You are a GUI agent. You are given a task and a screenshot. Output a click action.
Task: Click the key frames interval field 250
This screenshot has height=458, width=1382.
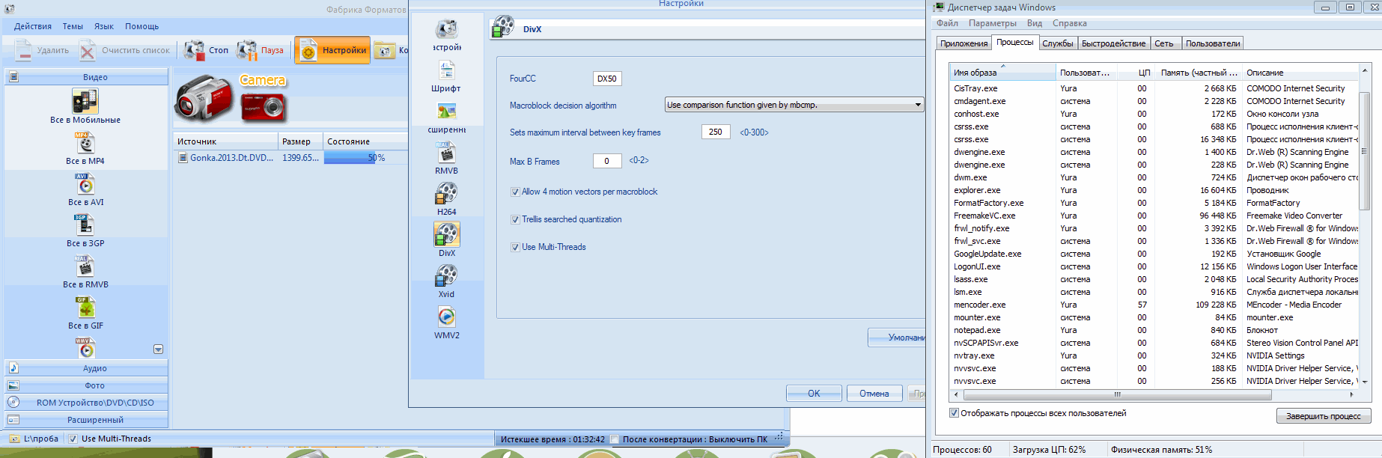(x=716, y=132)
